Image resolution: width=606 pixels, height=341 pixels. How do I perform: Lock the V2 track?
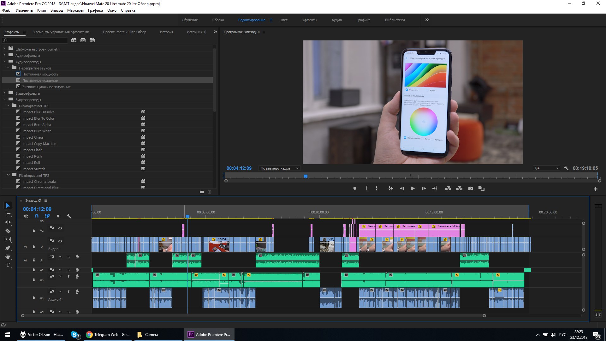click(x=34, y=230)
